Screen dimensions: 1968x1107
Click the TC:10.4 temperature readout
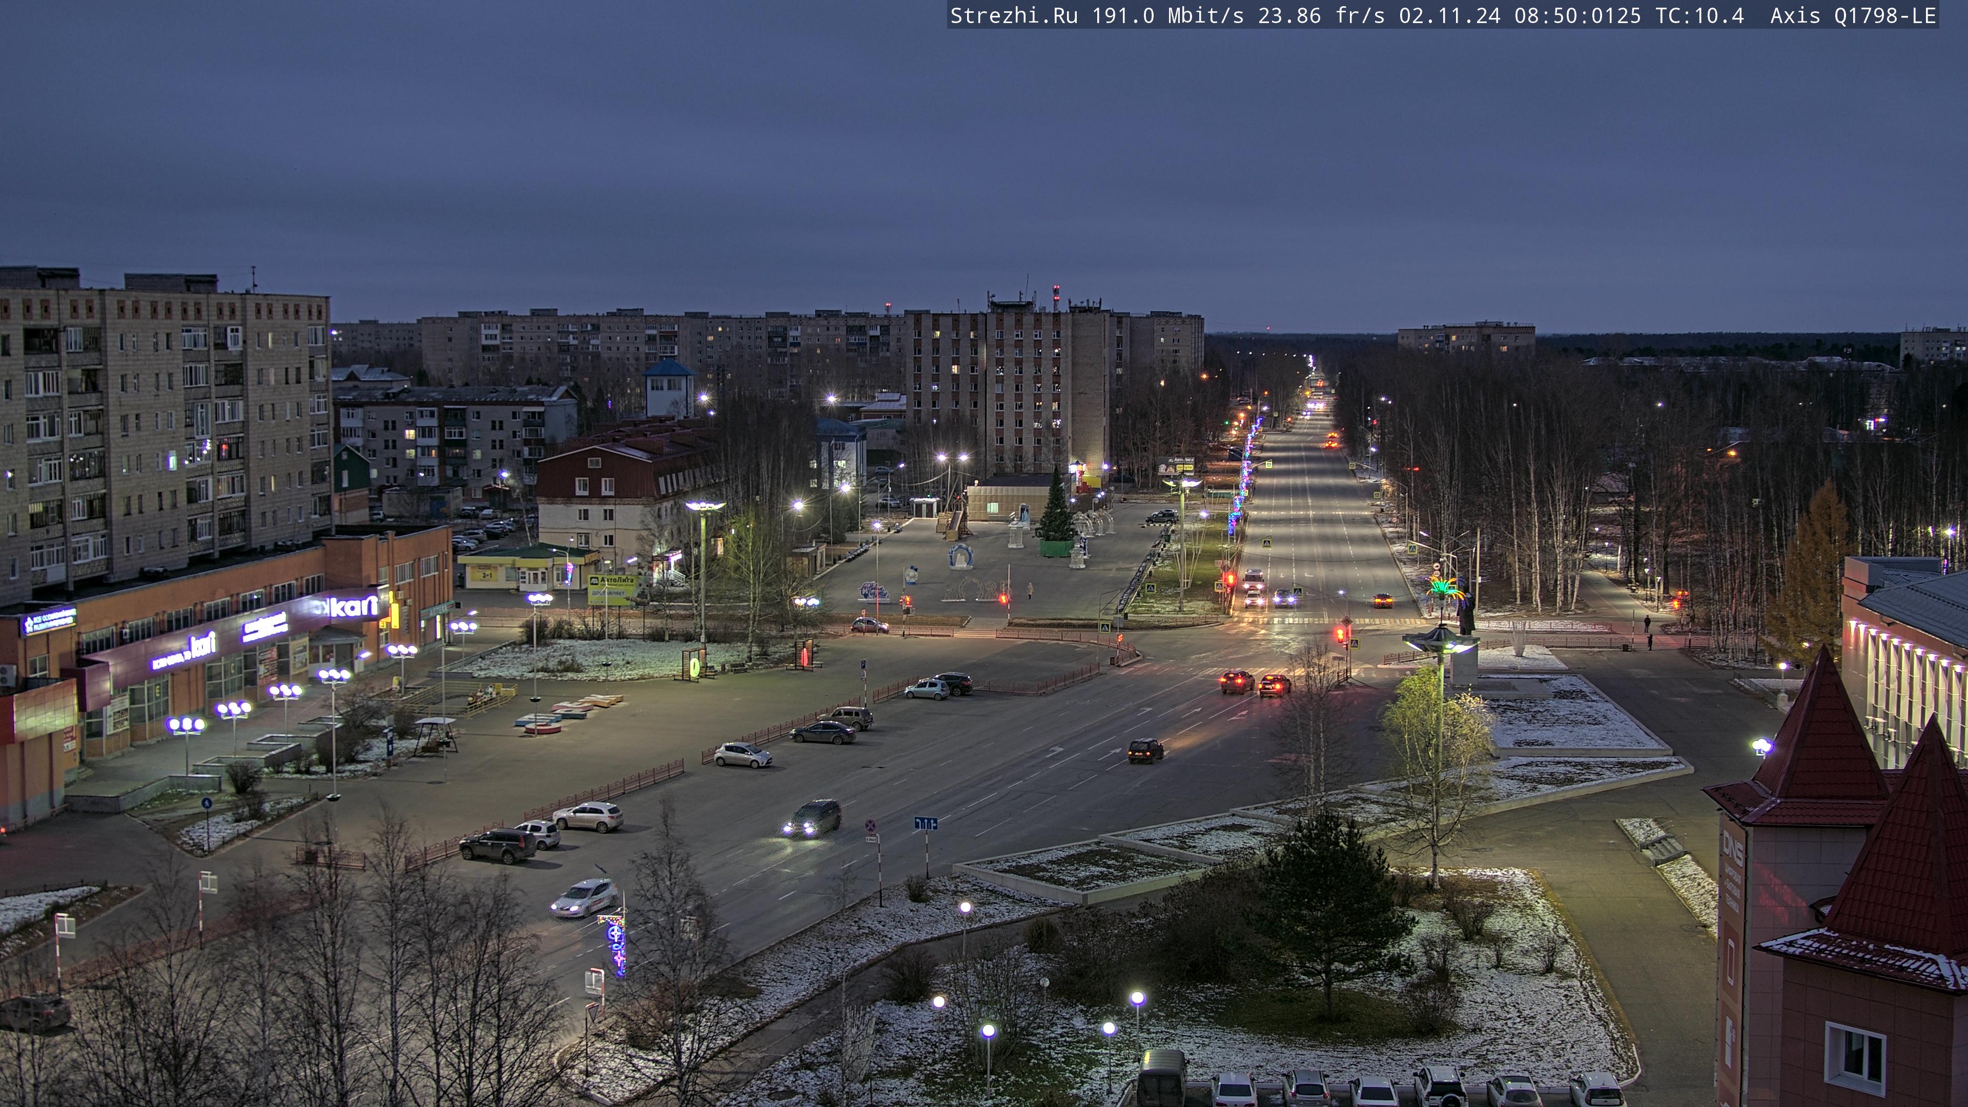coord(1700,15)
